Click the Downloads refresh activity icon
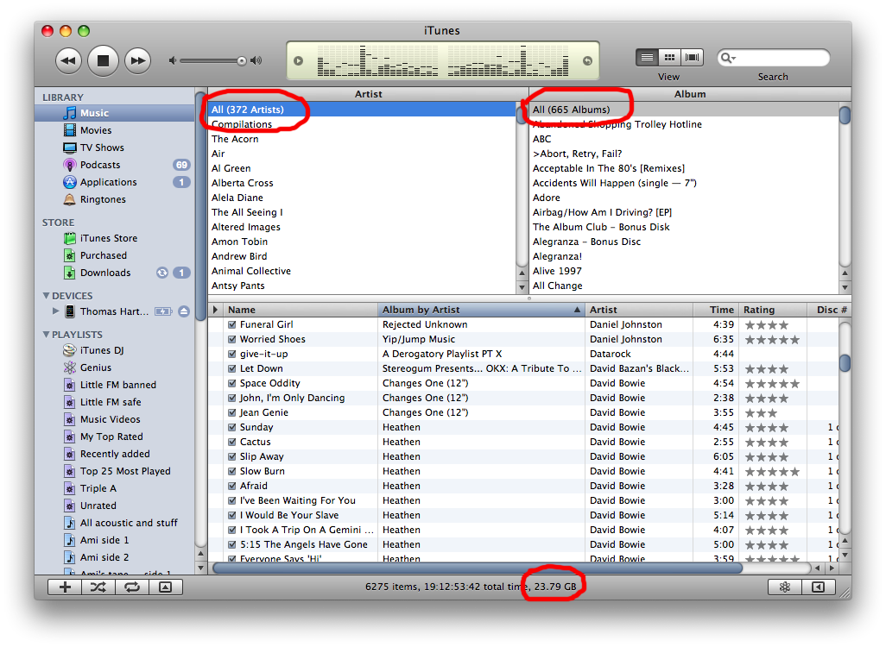The width and height of the screenshot is (886, 647). pyautogui.click(x=162, y=273)
